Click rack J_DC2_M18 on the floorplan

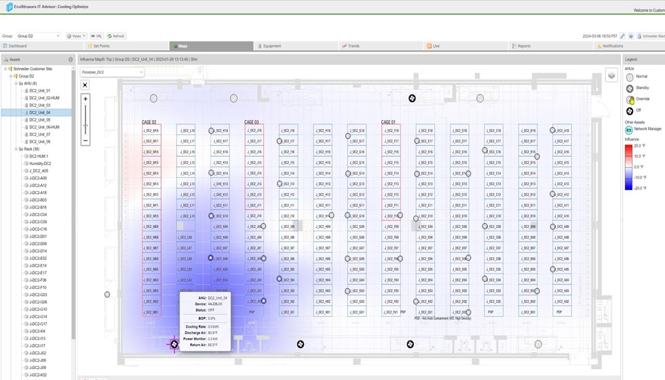click(151, 130)
